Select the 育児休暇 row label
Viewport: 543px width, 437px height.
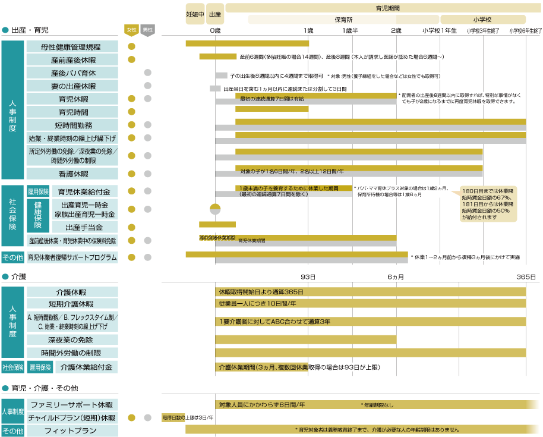pyautogui.click(x=72, y=99)
